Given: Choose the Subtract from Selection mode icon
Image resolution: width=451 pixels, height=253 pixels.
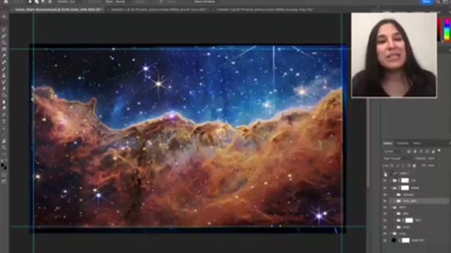Looking at the screenshot, I should tap(43, 2).
